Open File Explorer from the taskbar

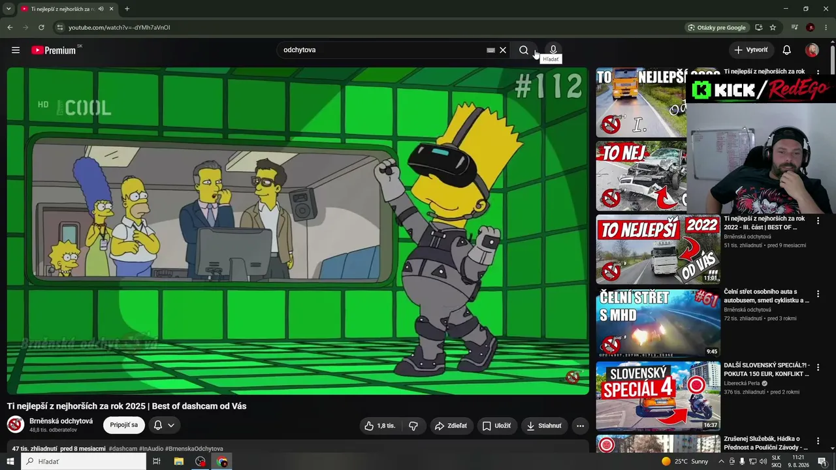click(x=178, y=462)
